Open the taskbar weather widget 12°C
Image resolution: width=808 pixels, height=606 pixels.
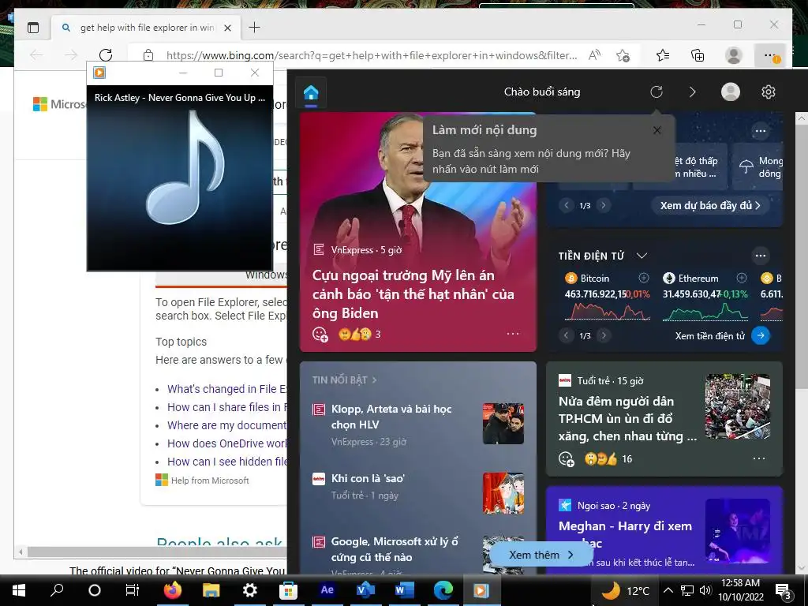tap(626, 590)
